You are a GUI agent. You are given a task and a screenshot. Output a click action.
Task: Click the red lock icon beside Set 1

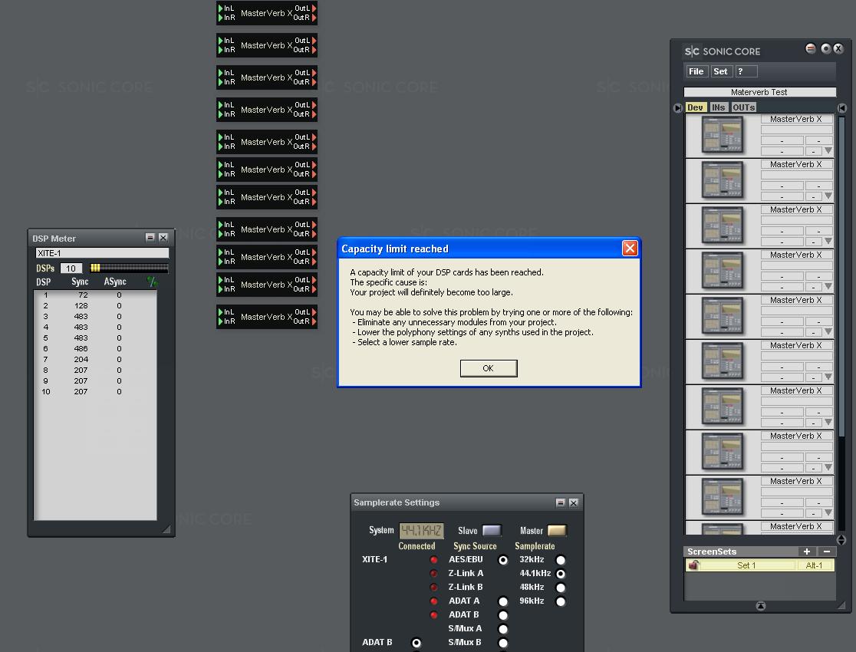694,565
